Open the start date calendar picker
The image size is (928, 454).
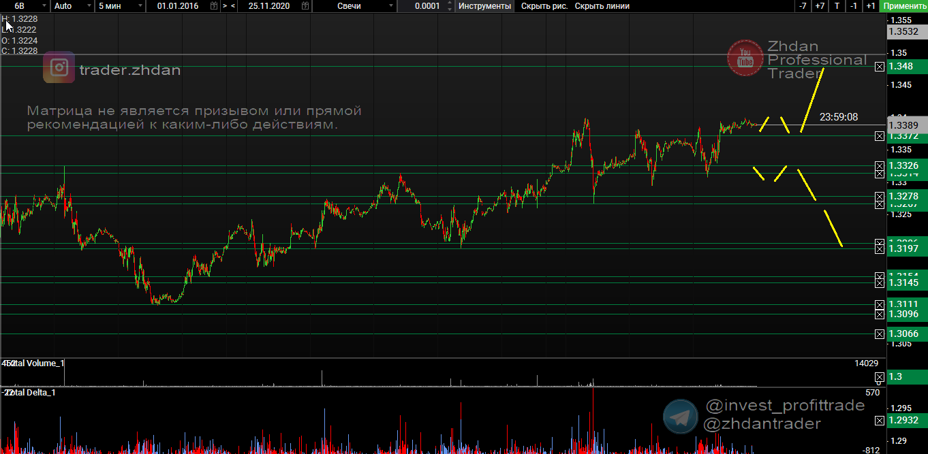click(x=214, y=6)
